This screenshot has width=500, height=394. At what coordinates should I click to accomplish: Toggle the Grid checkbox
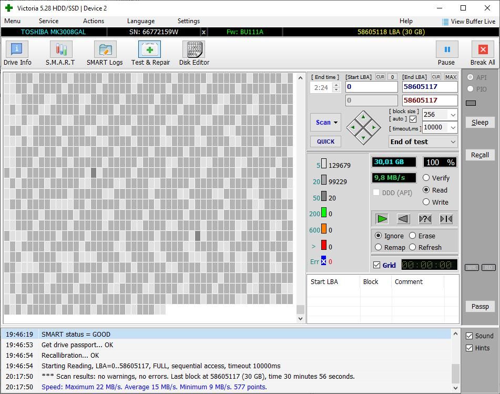[376, 265]
